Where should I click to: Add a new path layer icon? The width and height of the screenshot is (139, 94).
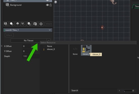coord(24,24)
